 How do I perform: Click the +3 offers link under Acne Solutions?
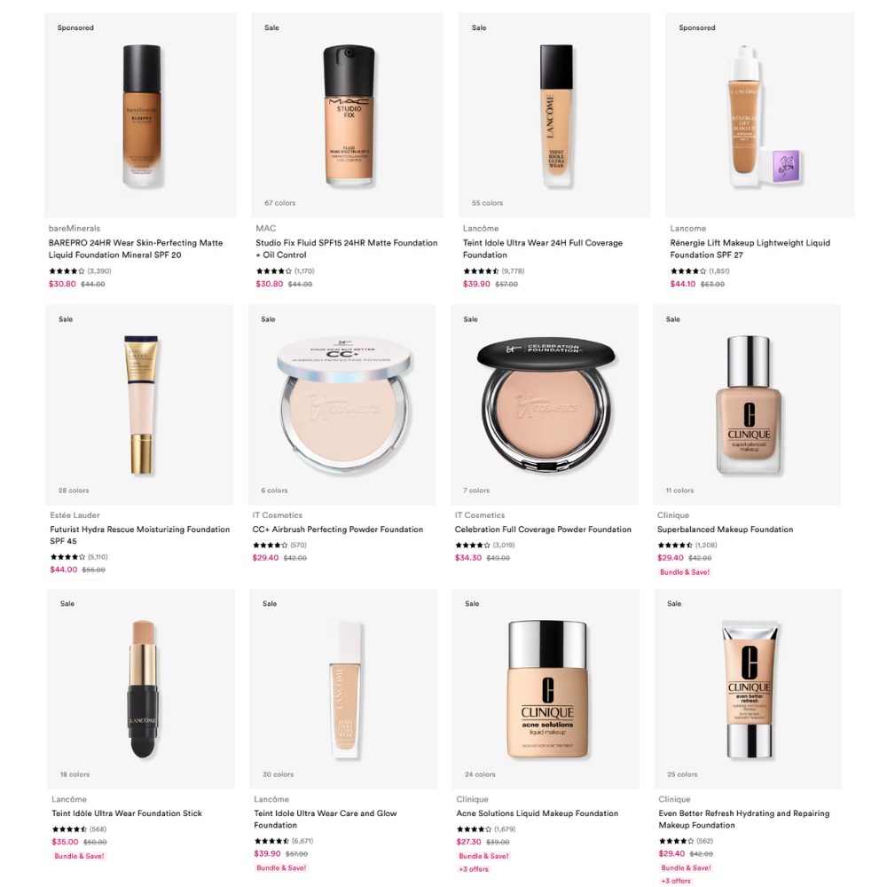pos(474,869)
